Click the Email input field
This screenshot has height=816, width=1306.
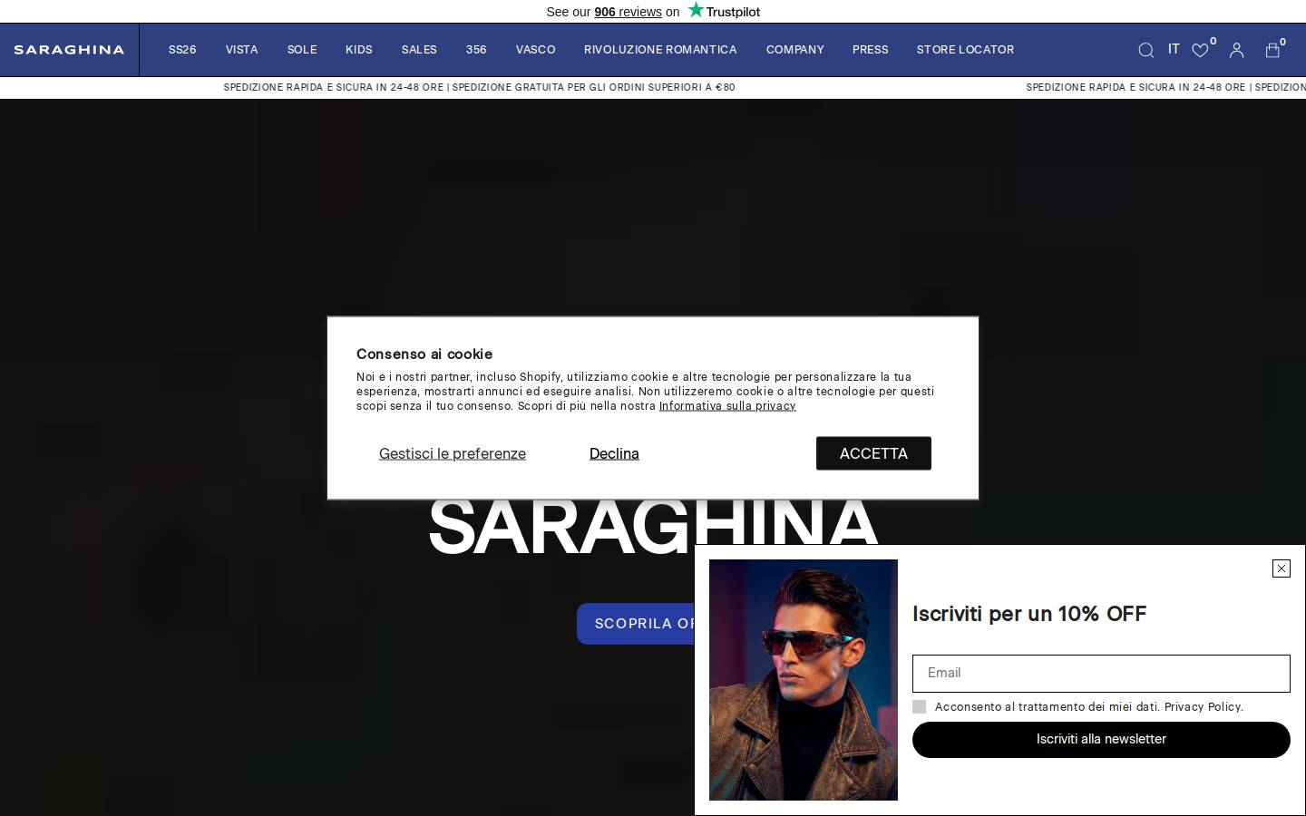click(x=1101, y=673)
